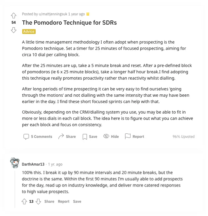Open the comments speech bubble icon
208x216 pixels.
click(x=26, y=137)
